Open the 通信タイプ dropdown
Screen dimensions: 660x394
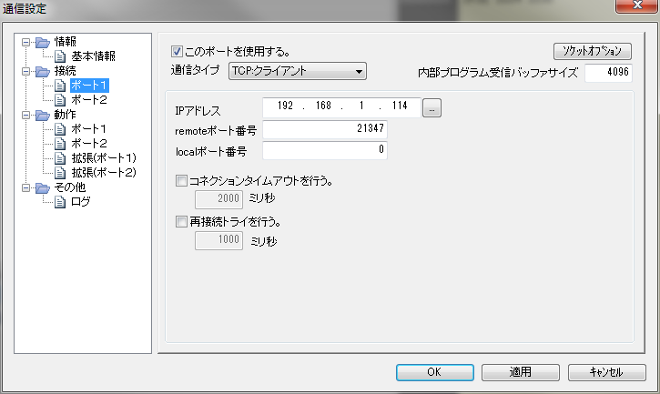(x=298, y=71)
